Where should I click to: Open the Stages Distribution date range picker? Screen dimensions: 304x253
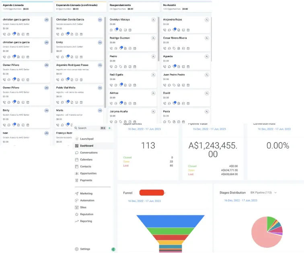pos(240,200)
